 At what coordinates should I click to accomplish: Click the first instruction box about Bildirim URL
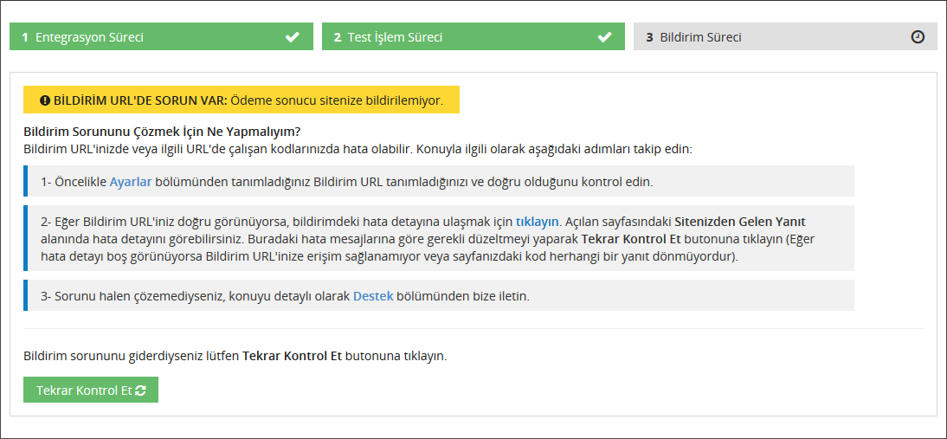[x=439, y=181]
